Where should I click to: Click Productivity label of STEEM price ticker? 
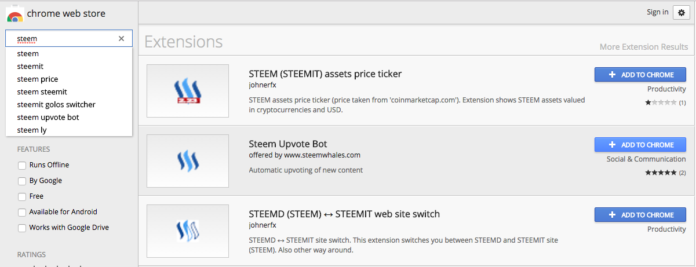pos(666,89)
